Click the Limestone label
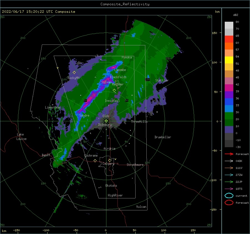The height and width of the screenshot is (234, 250). click(52, 107)
